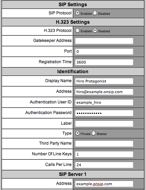
Task: Choose Shared line type
Action: 94,133
